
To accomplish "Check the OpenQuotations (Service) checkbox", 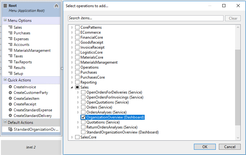I will 83,102.
